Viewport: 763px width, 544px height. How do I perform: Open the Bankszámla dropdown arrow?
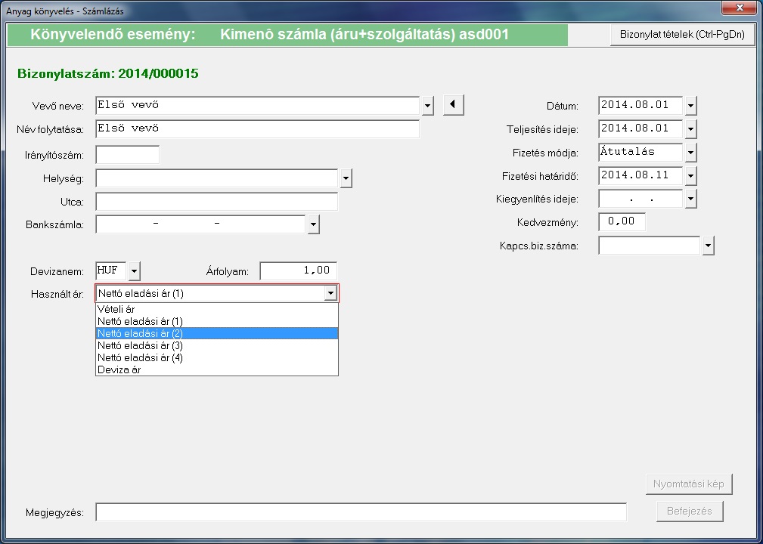point(314,224)
